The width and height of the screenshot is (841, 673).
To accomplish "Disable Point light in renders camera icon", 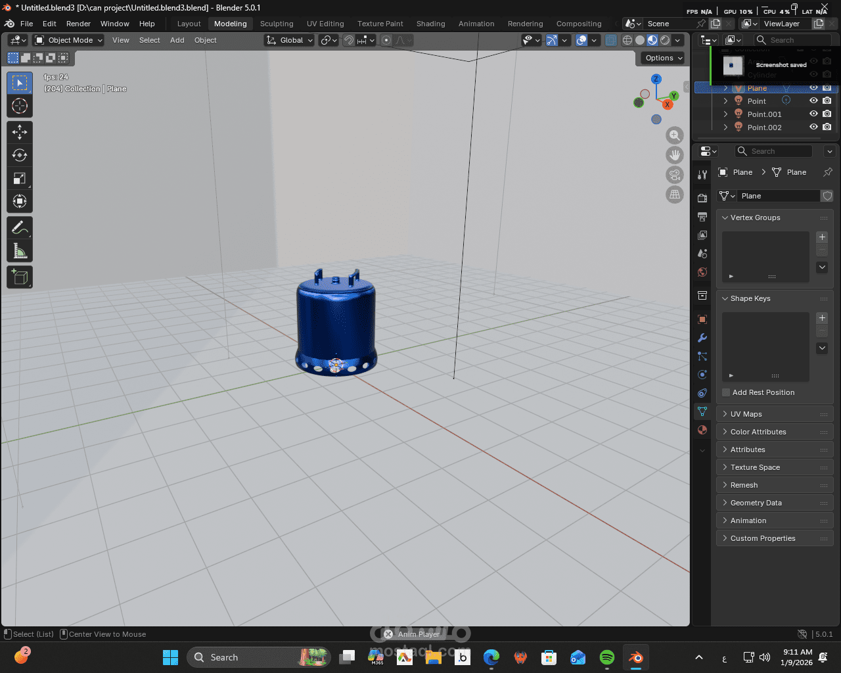I will pos(827,101).
